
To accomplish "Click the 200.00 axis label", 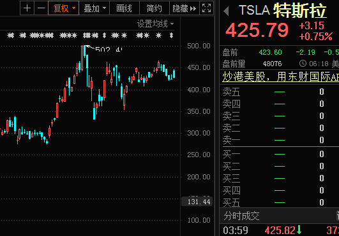I will coord(199,177).
